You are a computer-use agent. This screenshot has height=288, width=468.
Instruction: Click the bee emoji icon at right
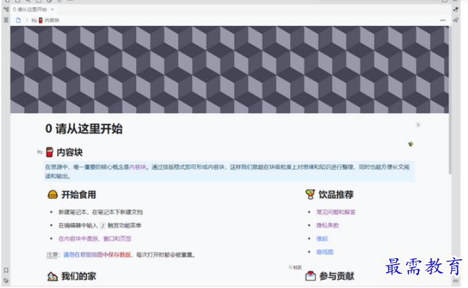pyautogui.click(x=410, y=144)
